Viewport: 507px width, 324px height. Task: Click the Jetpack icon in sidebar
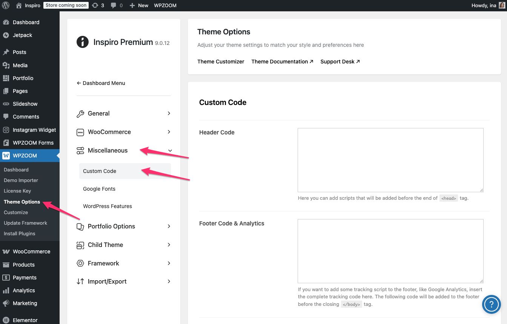[x=6, y=35]
